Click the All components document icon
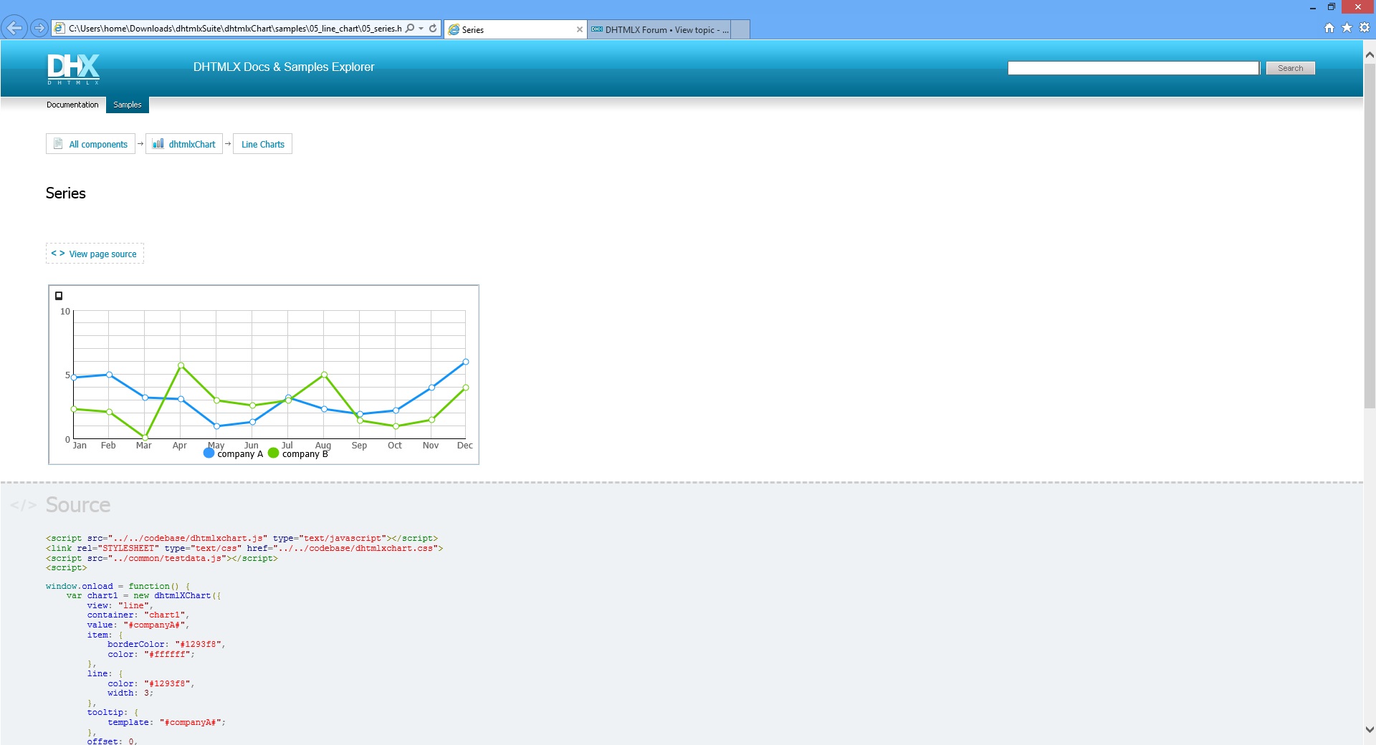 pos(58,143)
